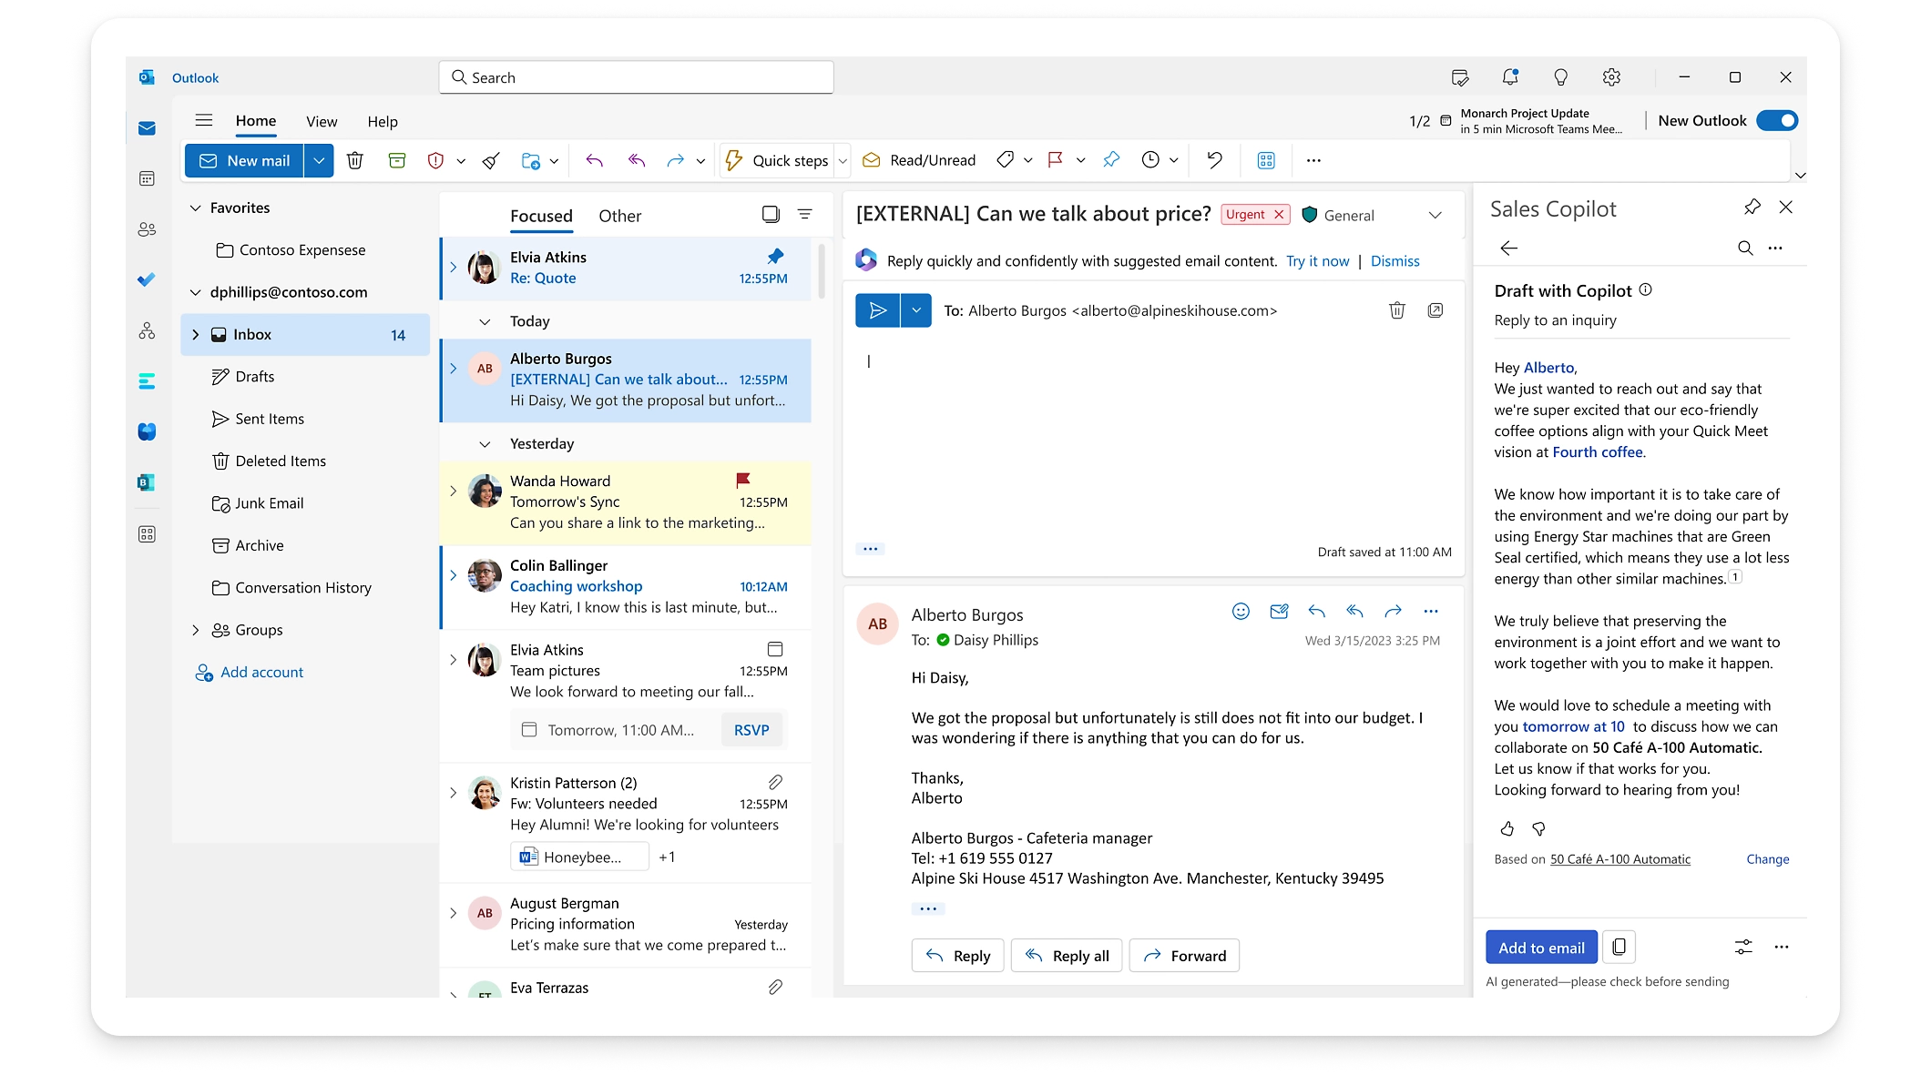Open the New mail dropdown arrow
The height and width of the screenshot is (1085, 1931).
pyautogui.click(x=319, y=160)
